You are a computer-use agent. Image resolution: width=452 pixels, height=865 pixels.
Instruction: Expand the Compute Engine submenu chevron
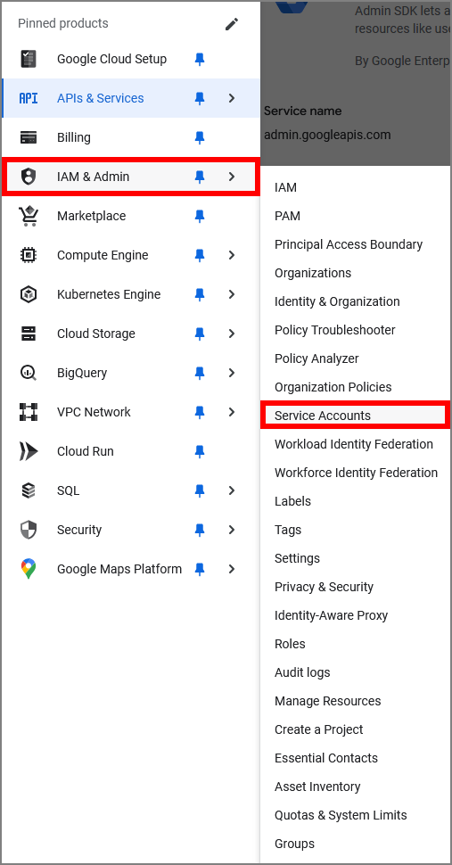click(x=232, y=255)
